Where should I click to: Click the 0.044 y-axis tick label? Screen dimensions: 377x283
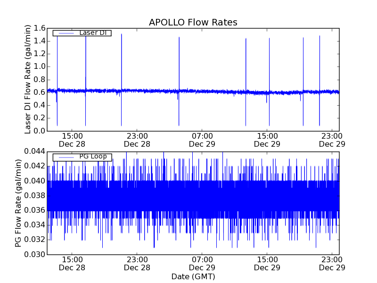(x=34, y=151)
